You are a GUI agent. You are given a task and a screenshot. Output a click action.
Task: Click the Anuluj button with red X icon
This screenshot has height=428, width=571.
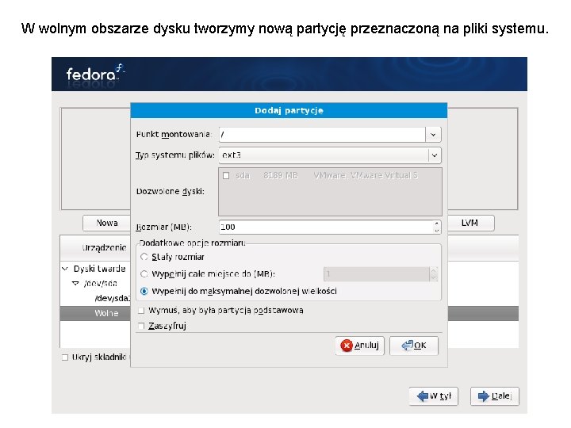(360, 346)
